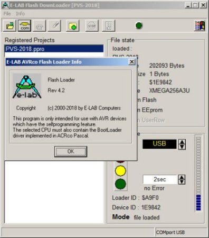This screenshot has width=209, height=238.
Task: Click the disabled chip program icon
Action: click(x=40, y=26)
